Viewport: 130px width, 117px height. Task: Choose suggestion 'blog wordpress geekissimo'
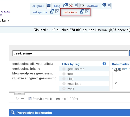33,73
